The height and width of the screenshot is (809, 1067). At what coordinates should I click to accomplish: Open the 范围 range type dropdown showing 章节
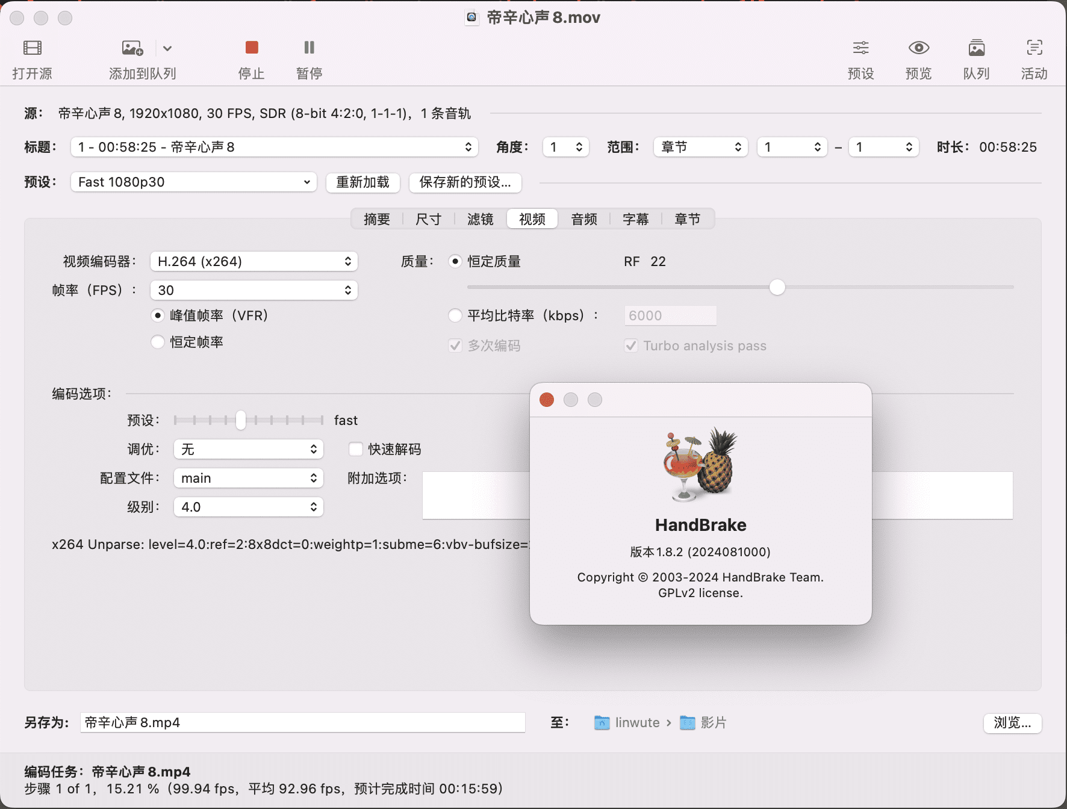coord(701,147)
